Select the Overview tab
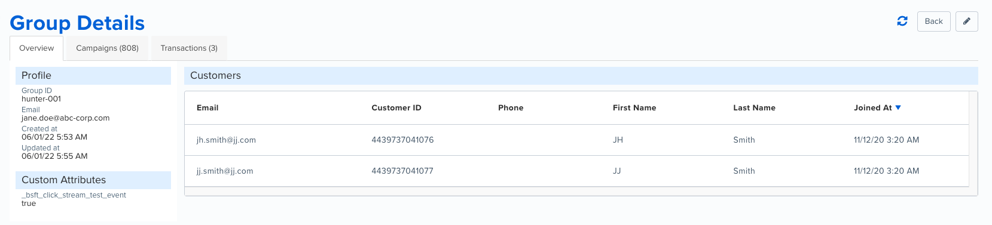The height and width of the screenshot is (225, 992). point(36,48)
